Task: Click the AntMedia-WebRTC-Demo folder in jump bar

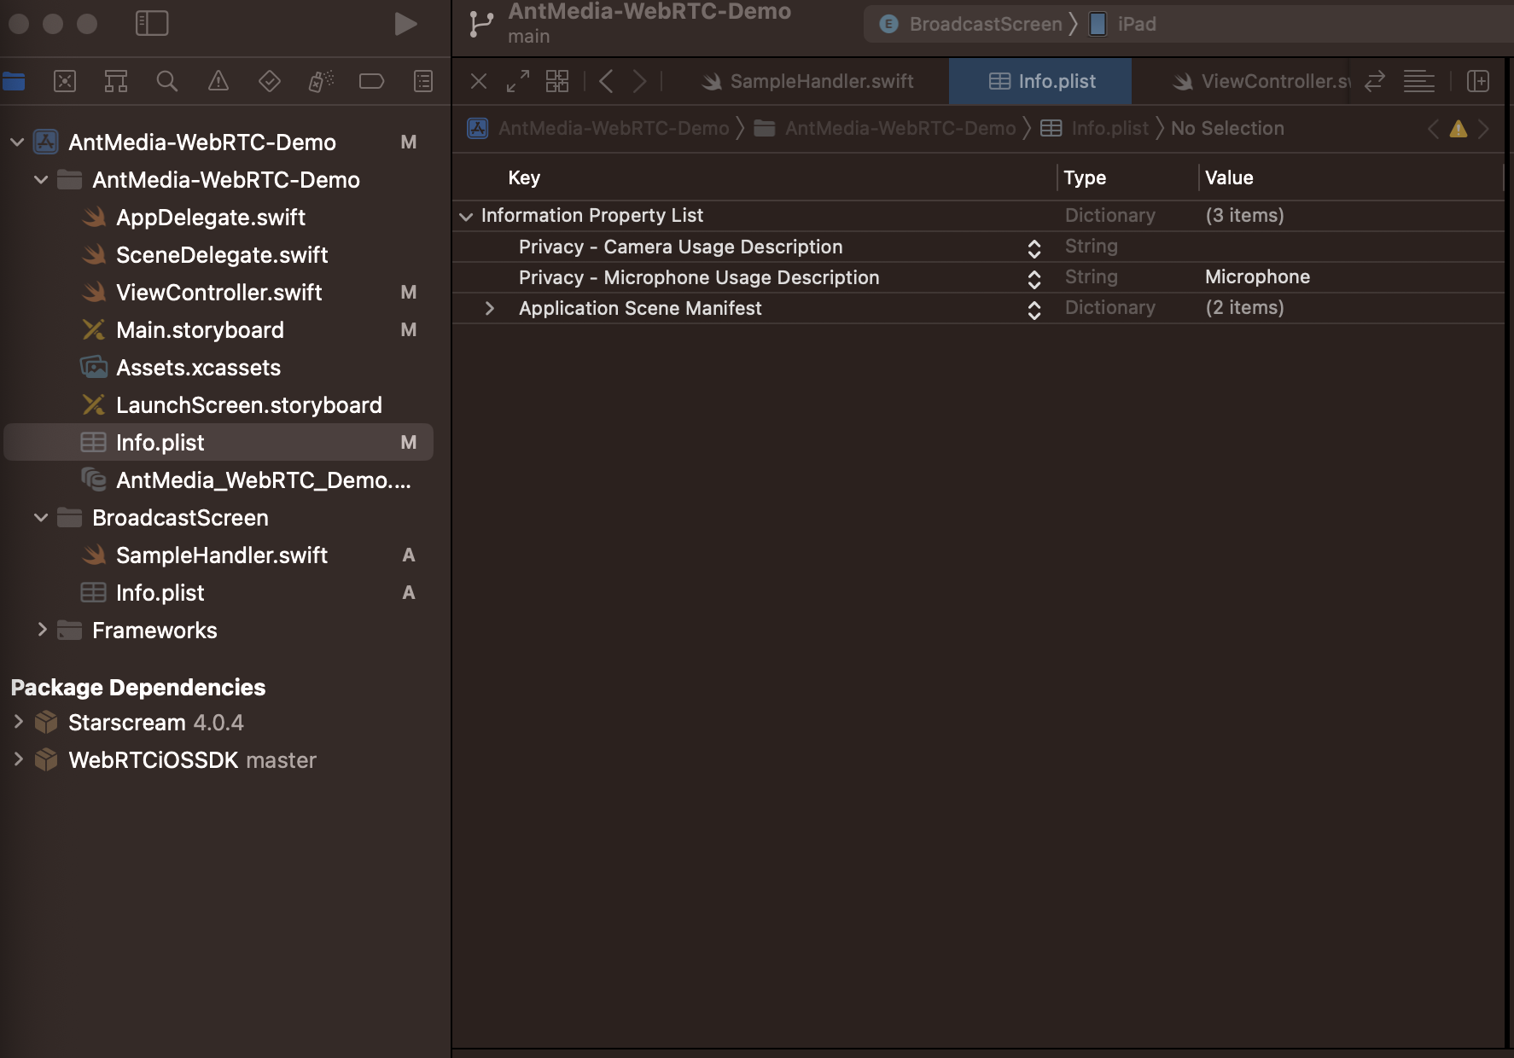Action: (x=886, y=128)
